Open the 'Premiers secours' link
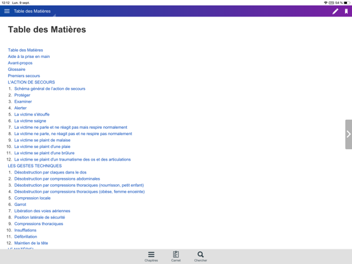The image size is (352, 264). click(x=24, y=76)
